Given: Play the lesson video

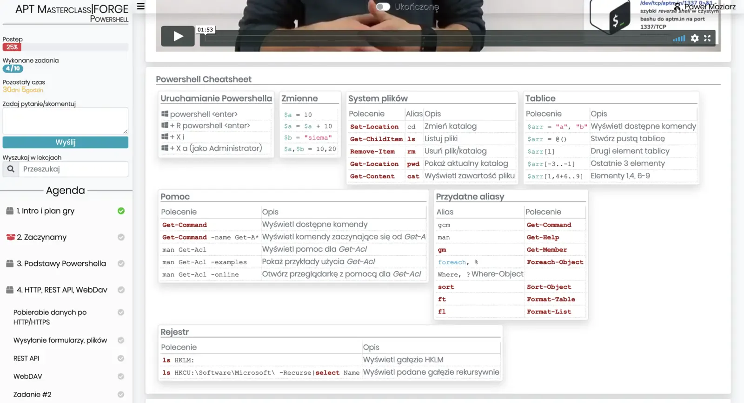Looking at the screenshot, I should click(x=178, y=36).
